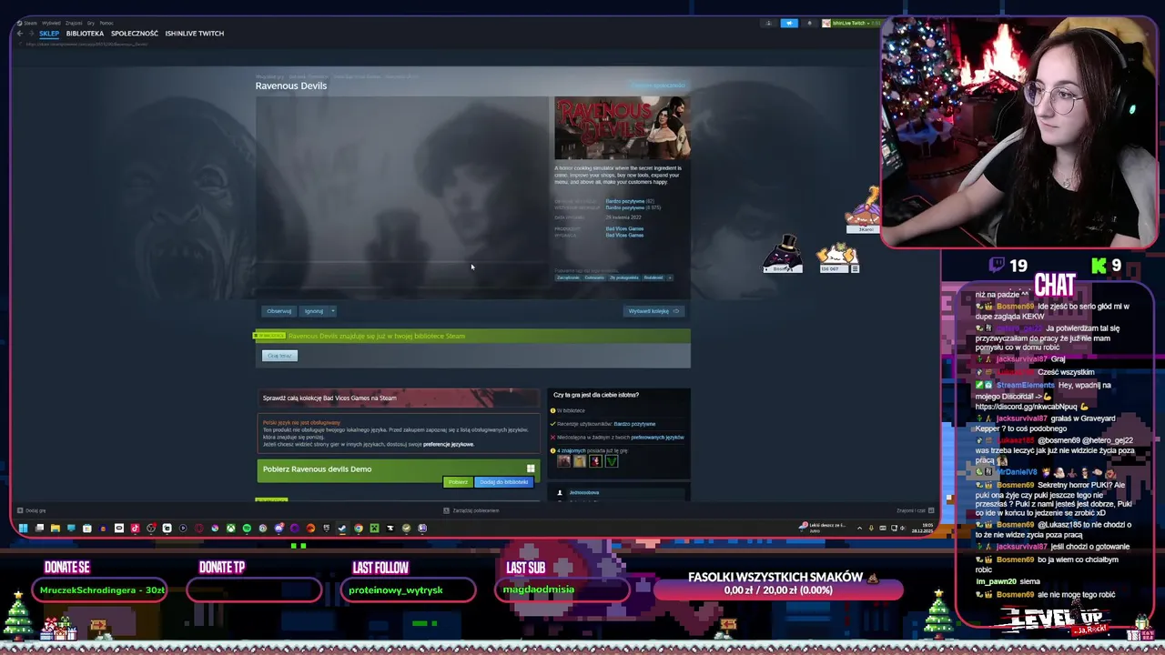Screen dimensions: 1165x655
Task: Open the Steam menu
Action: 30,23
